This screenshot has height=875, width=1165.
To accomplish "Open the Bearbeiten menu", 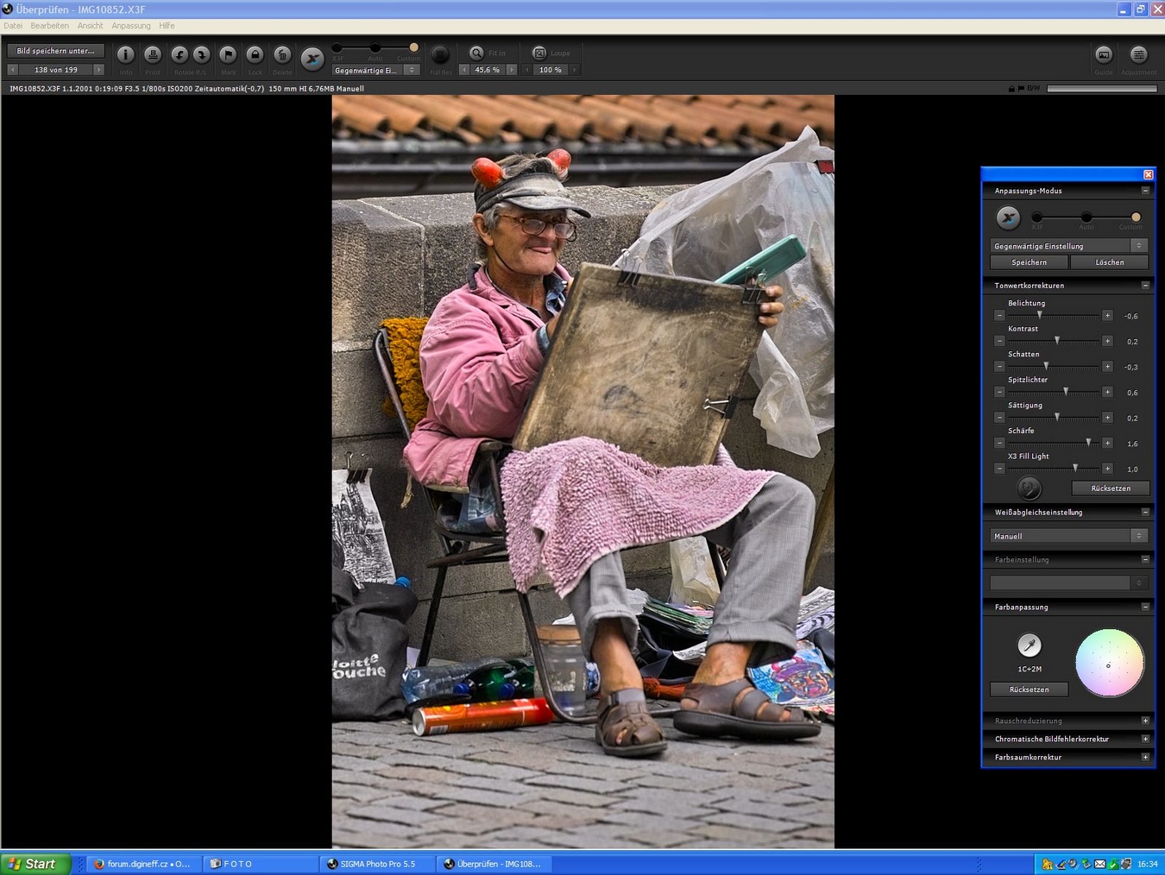I will pos(49,26).
